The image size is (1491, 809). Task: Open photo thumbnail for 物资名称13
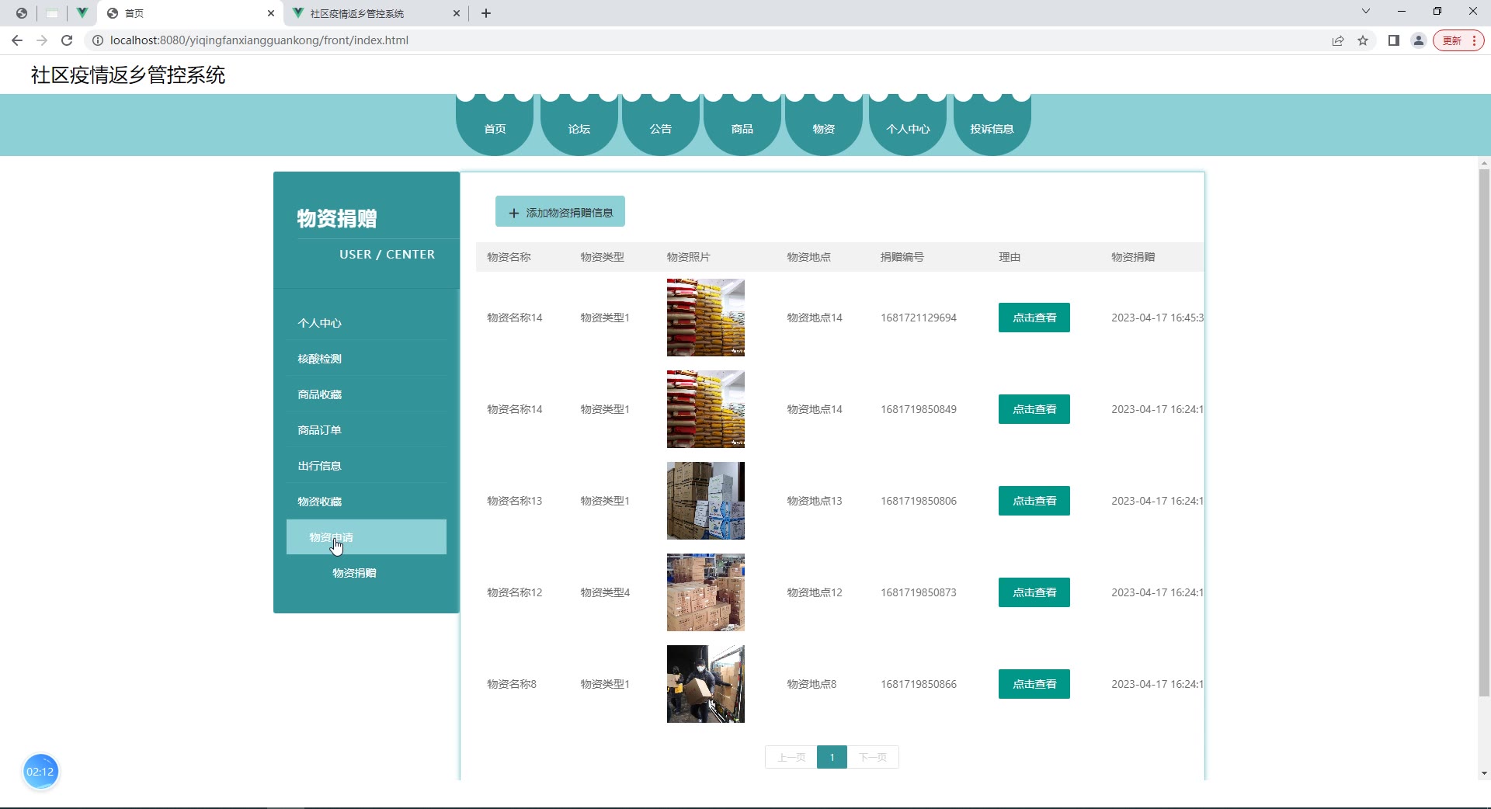(x=706, y=501)
